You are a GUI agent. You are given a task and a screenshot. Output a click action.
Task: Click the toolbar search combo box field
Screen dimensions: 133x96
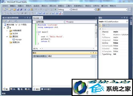(114, 10)
